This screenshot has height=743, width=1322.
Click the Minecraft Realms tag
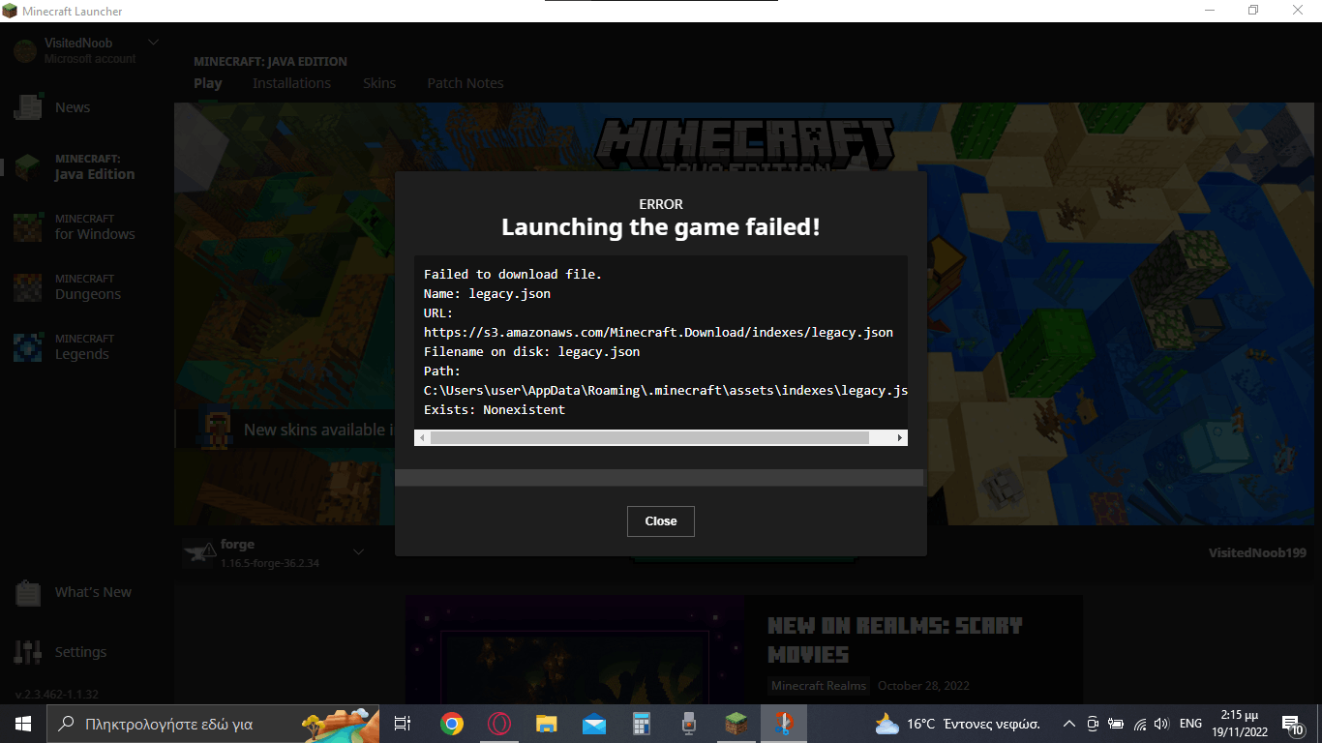(819, 686)
